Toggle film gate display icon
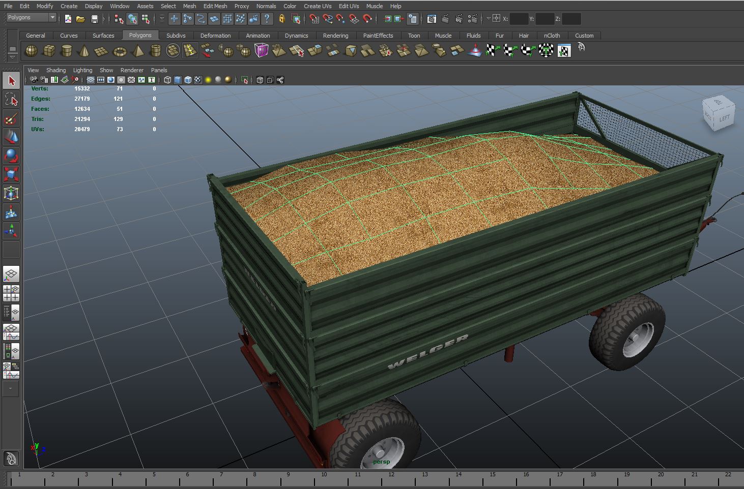The height and width of the screenshot is (489, 744). click(101, 80)
